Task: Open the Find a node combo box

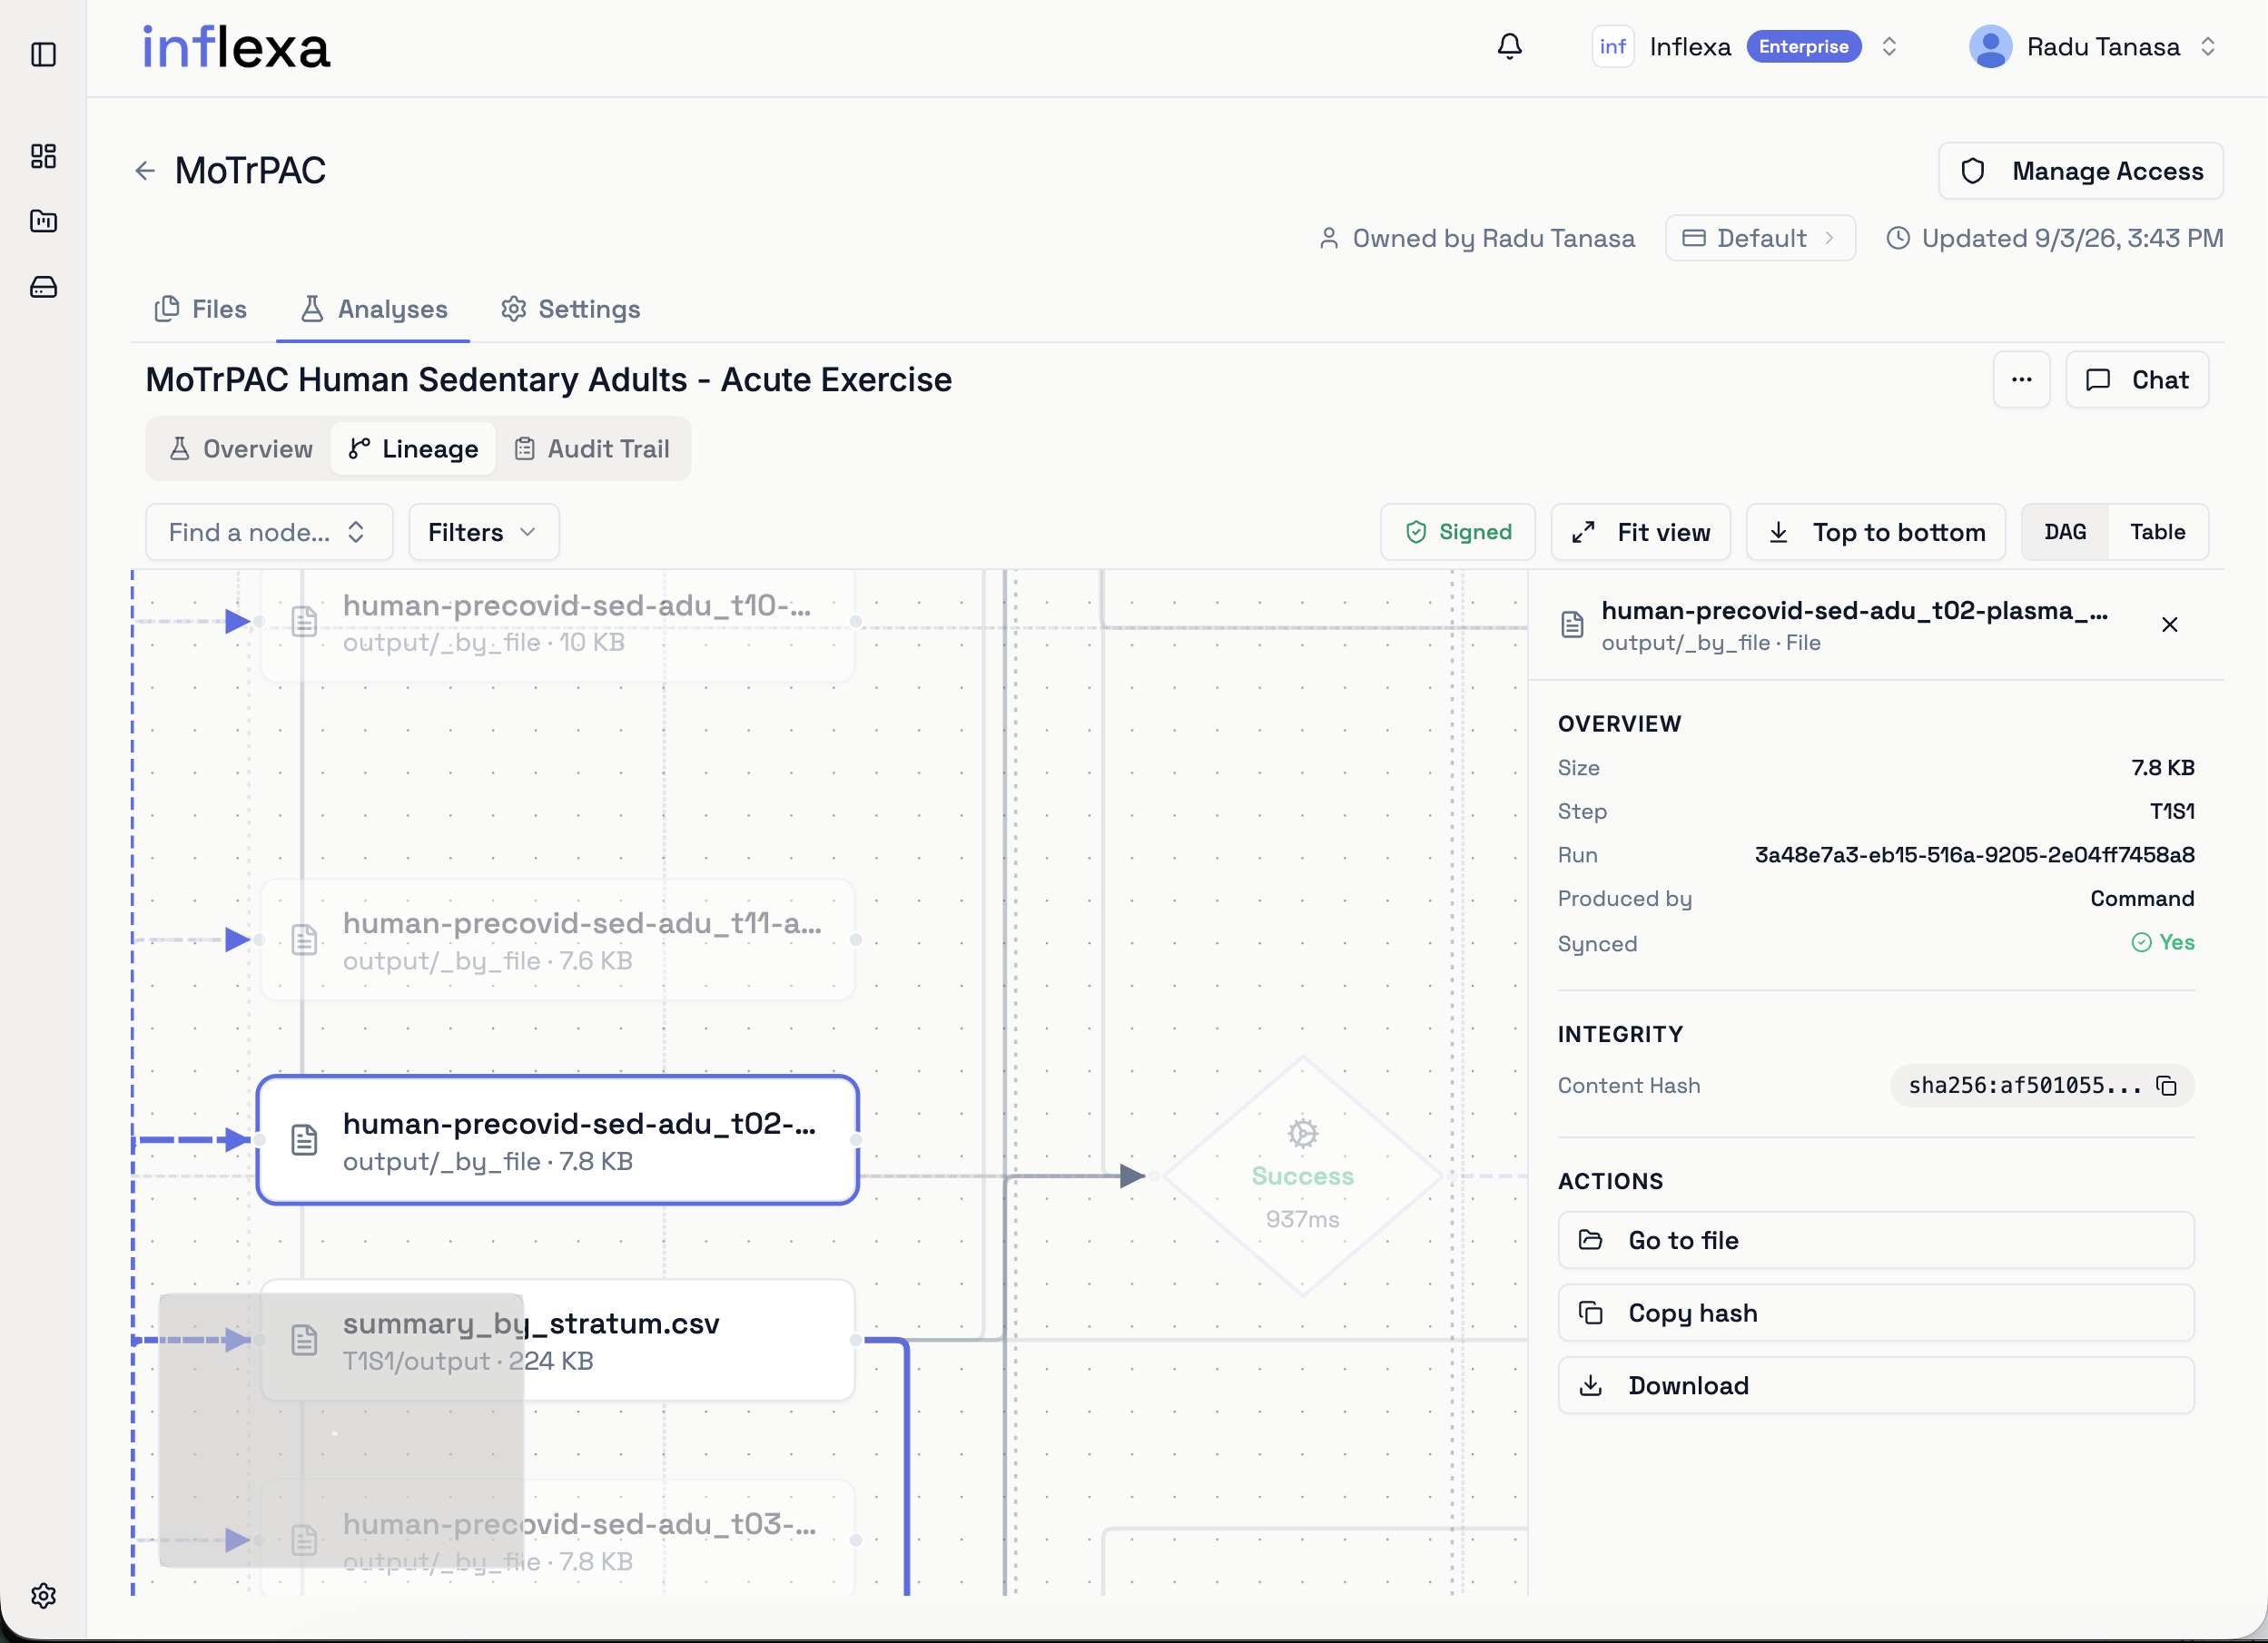Action: click(269, 532)
